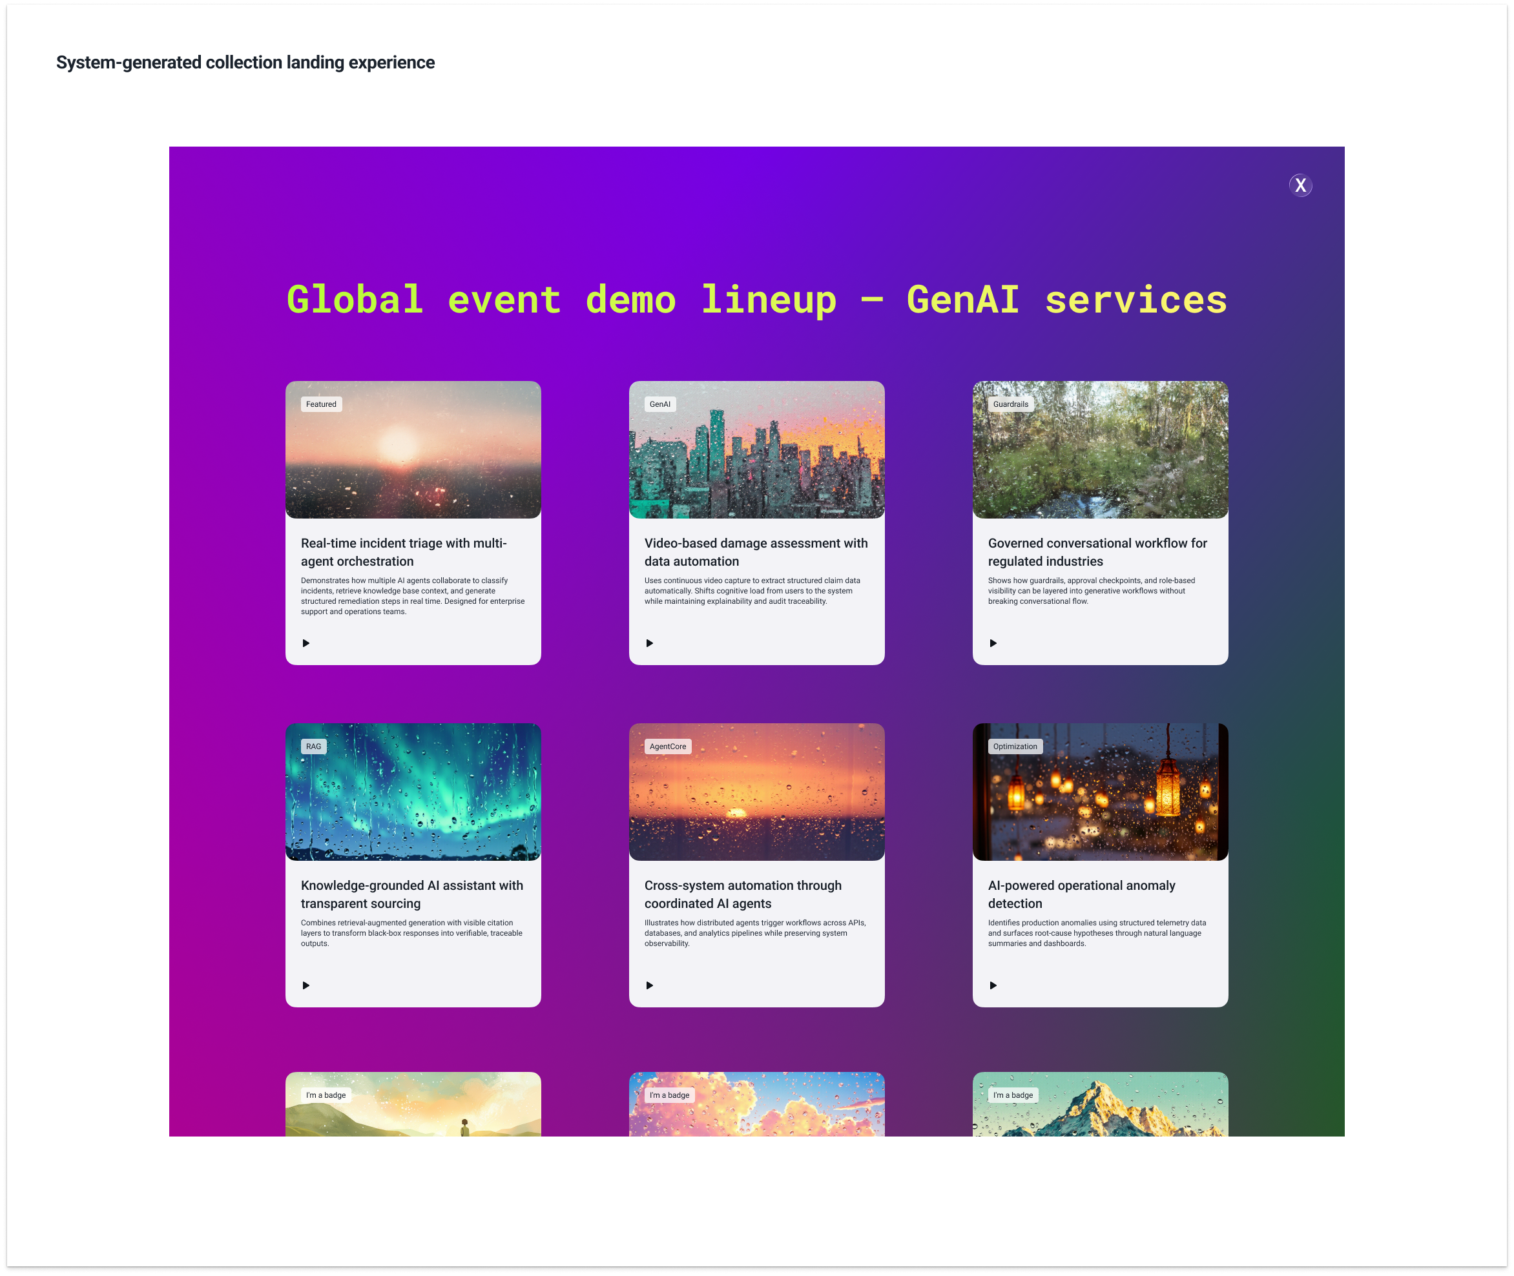Click the 'Global event demo lineup' heading
This screenshot has width=1514, height=1276.
click(x=756, y=300)
